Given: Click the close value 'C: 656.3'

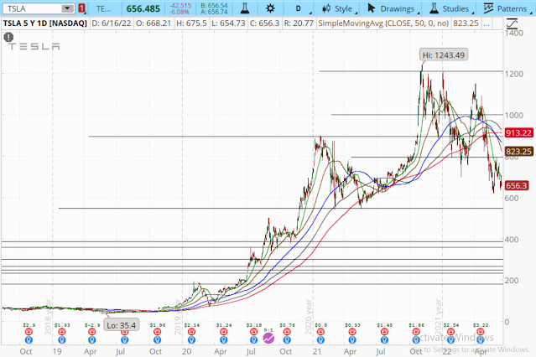Looking at the screenshot, I should click(x=264, y=23).
